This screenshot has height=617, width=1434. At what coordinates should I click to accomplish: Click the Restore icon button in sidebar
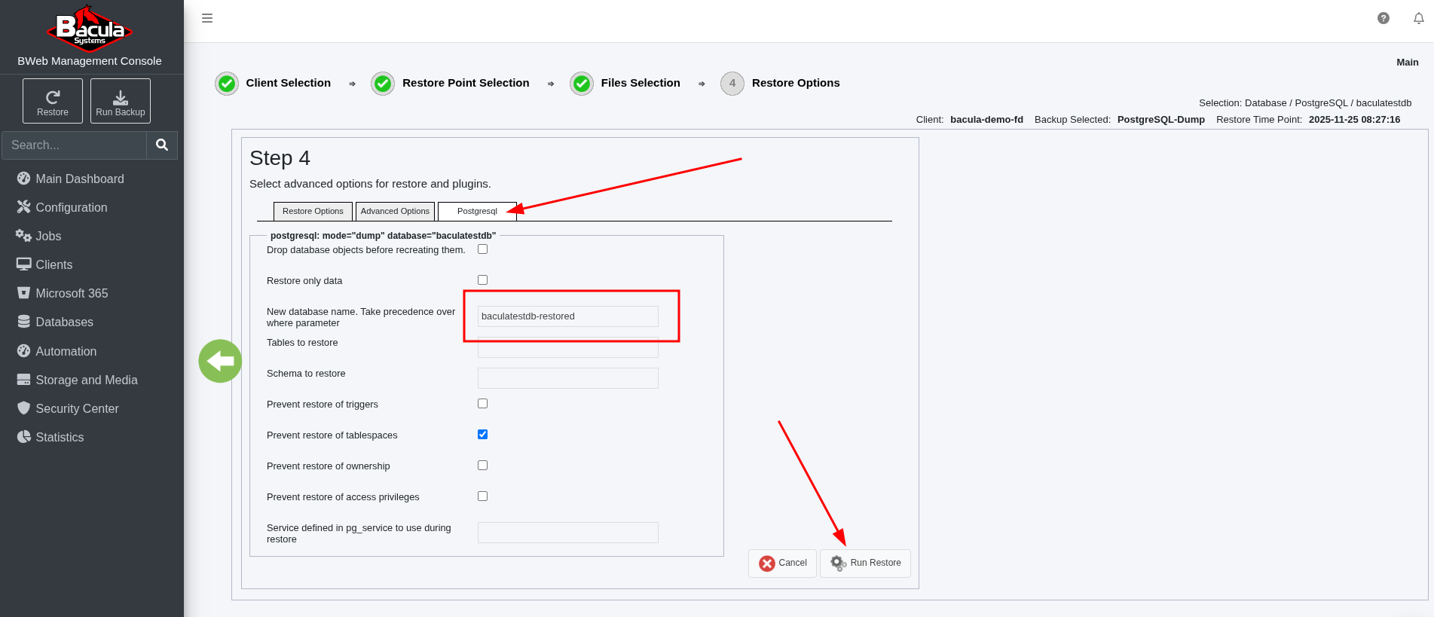point(53,101)
